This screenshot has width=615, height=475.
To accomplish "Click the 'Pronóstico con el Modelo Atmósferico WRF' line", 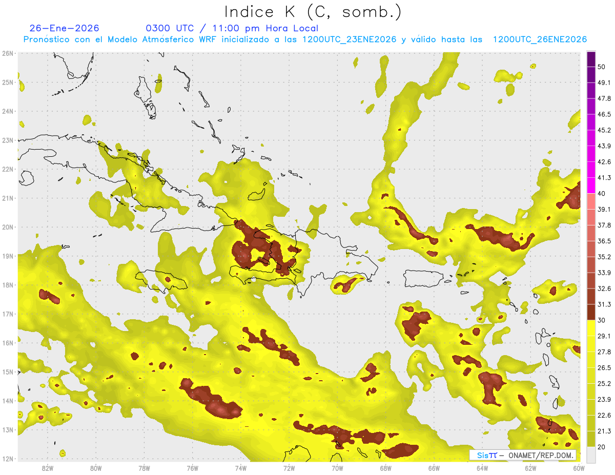I will tap(305, 39).
